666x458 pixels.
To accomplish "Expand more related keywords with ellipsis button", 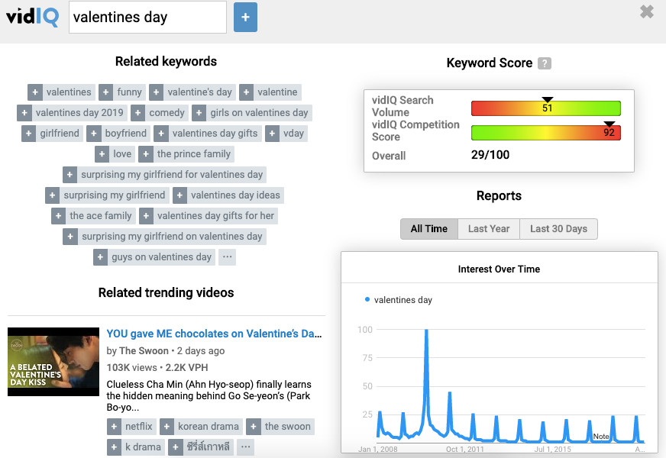I will pyautogui.click(x=228, y=257).
